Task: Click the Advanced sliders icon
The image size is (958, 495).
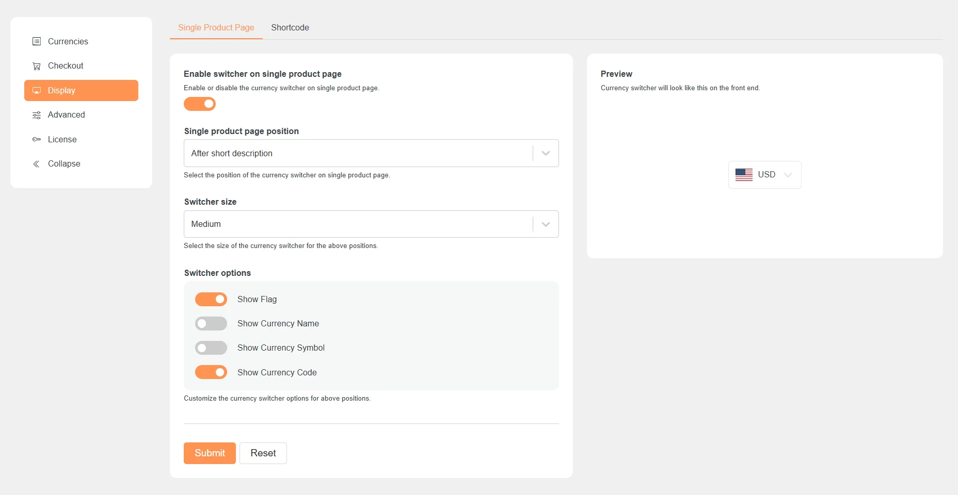Action: point(37,115)
